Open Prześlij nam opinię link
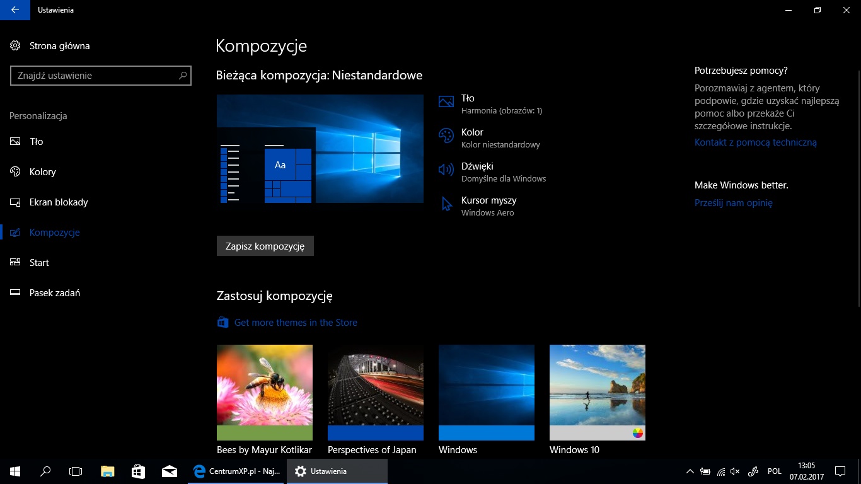Screen dimensions: 861x484 734,203
